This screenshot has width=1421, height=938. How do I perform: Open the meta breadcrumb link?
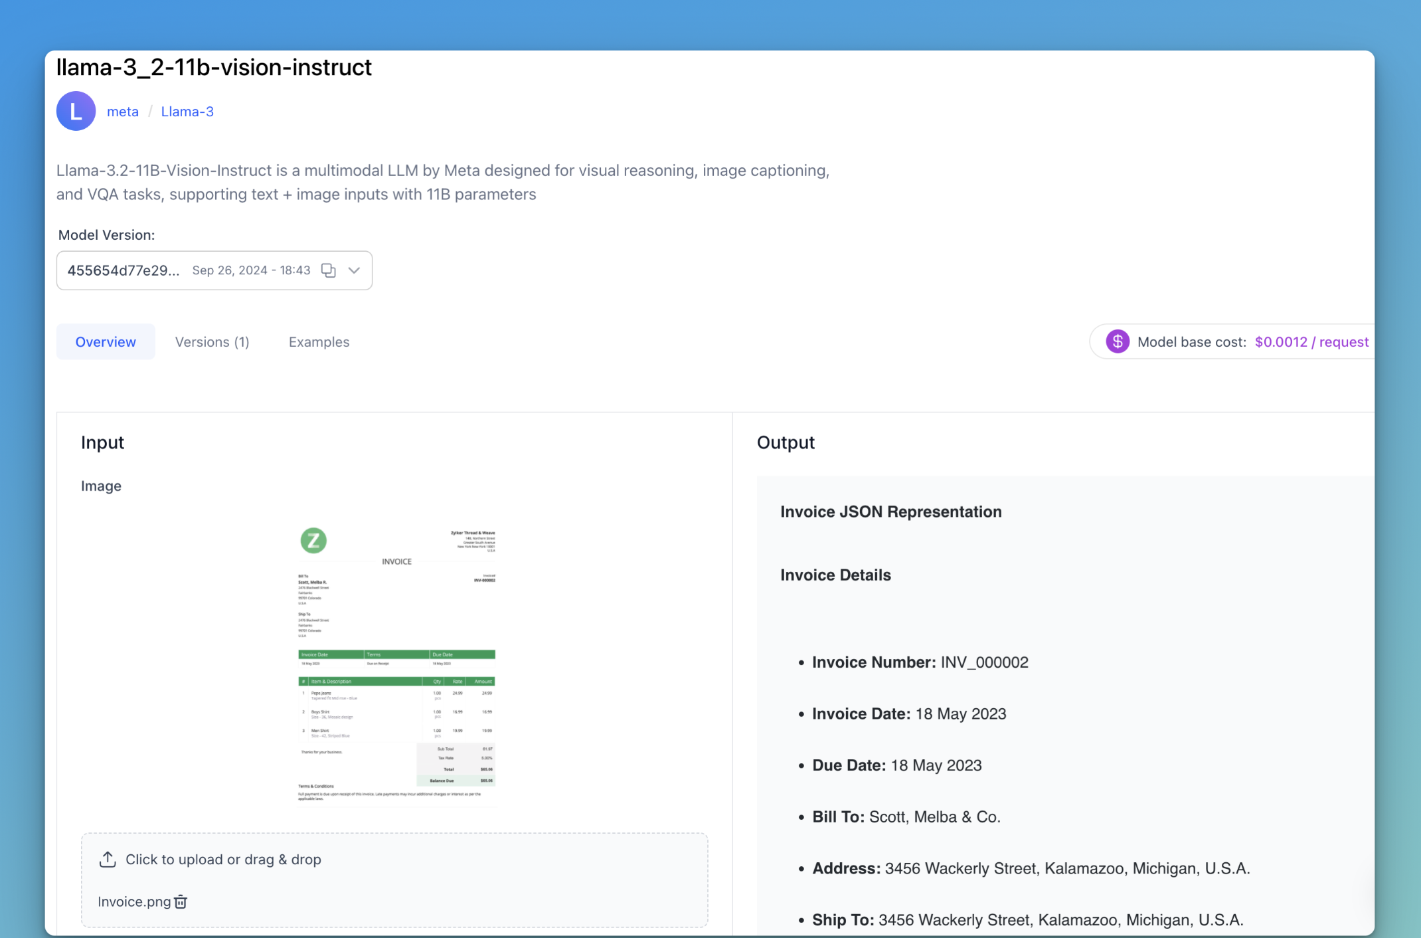(x=123, y=111)
